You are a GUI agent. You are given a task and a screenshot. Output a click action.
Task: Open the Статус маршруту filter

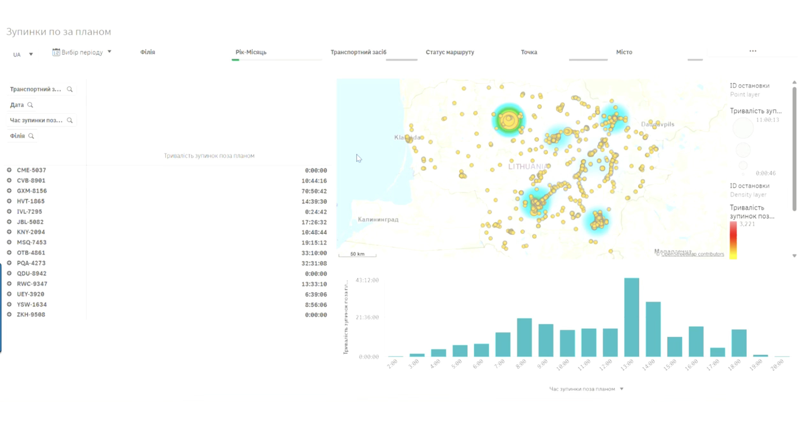point(450,52)
